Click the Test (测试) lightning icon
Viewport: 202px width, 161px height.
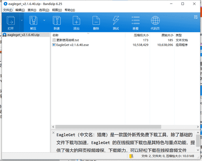[116, 20]
